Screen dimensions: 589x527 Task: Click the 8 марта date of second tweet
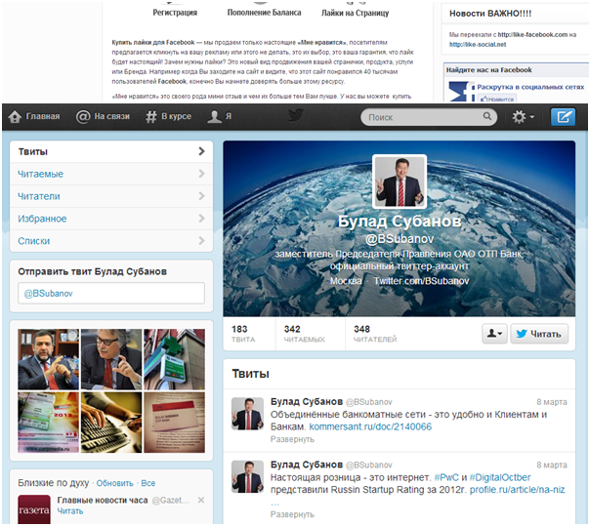552,466
